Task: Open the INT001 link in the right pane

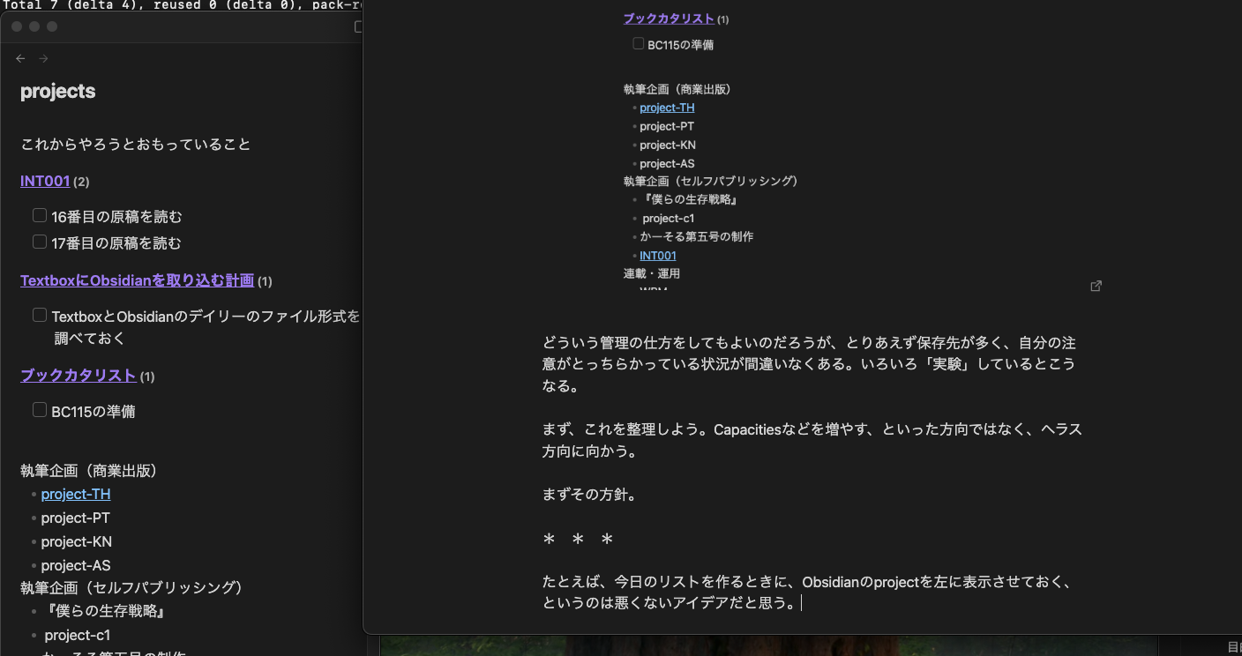Action: (x=657, y=255)
